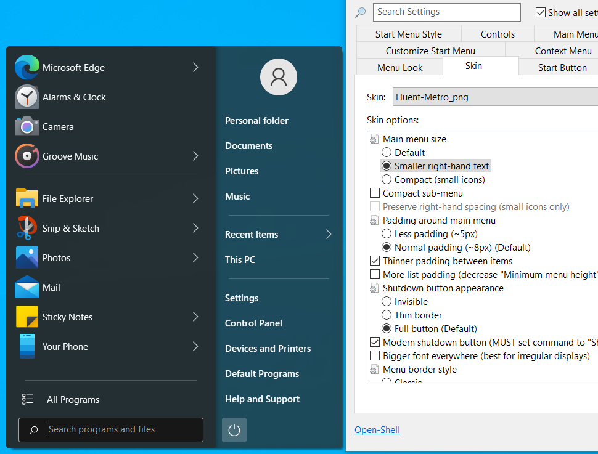Click the Shutdown button appearance icon
This screenshot has width=598, height=454.
pyautogui.click(x=374, y=288)
